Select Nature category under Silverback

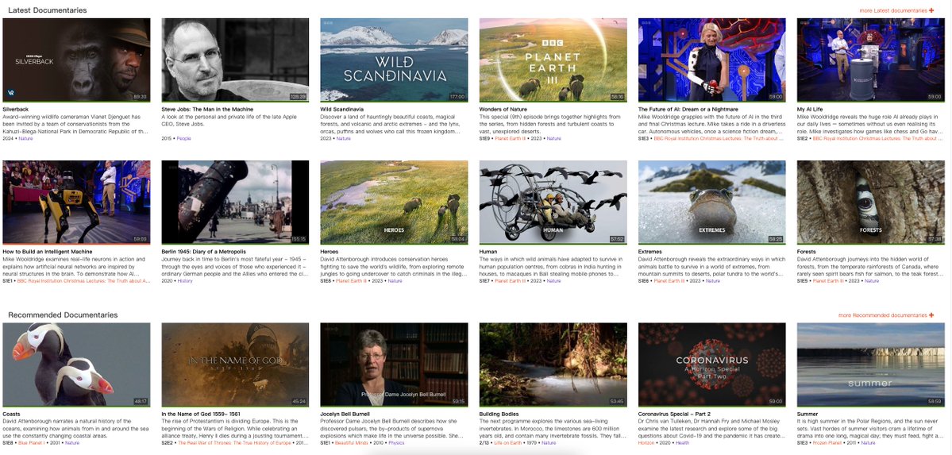pos(25,138)
